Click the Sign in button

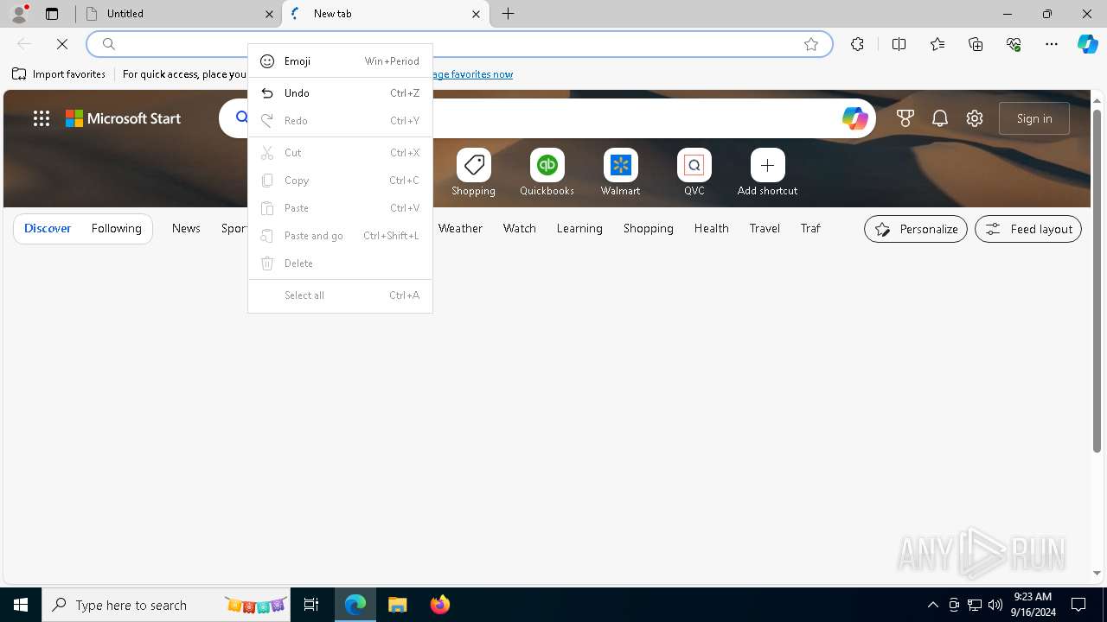click(1034, 118)
